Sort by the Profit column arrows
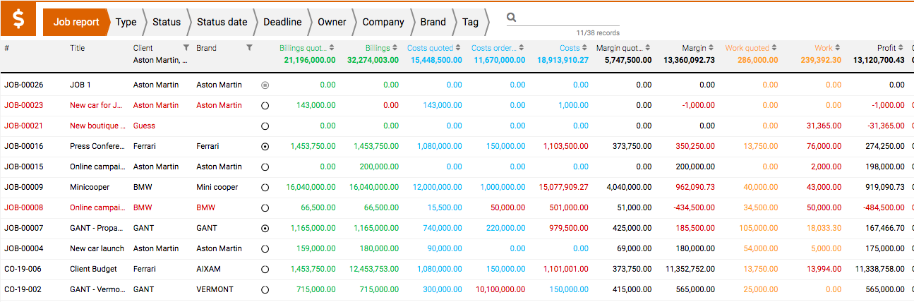 (901, 48)
